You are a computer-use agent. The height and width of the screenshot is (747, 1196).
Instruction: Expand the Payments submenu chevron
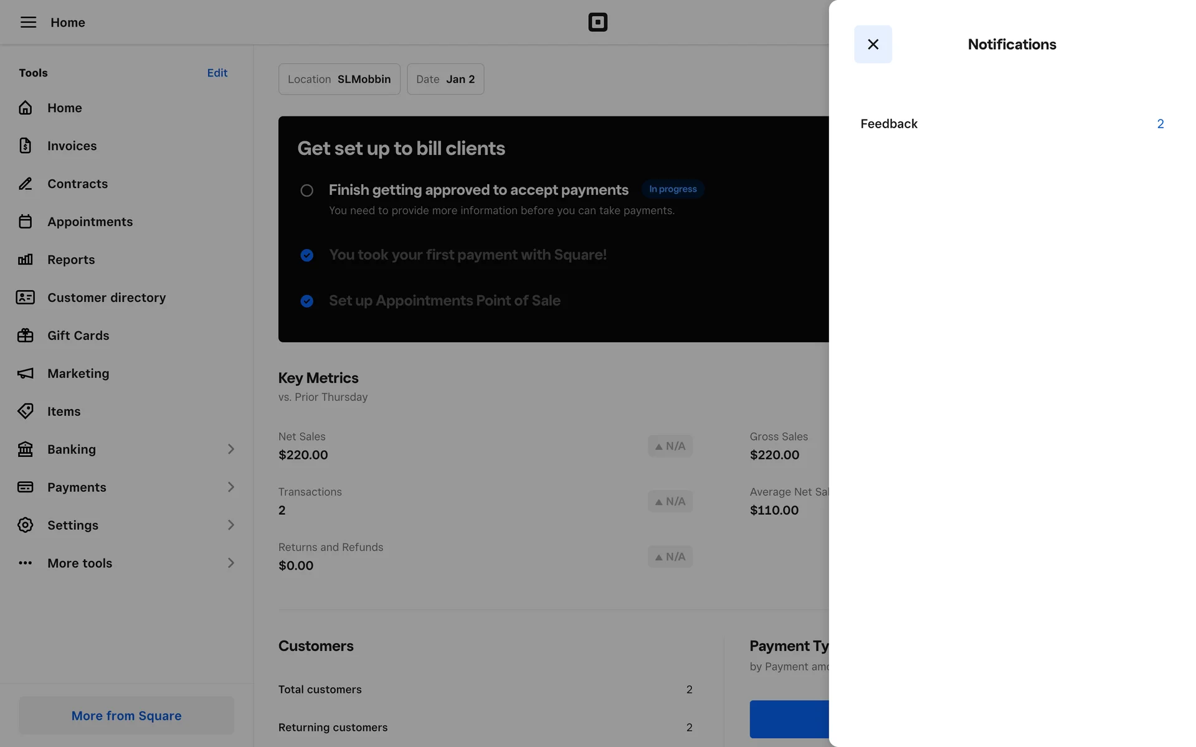coord(230,487)
